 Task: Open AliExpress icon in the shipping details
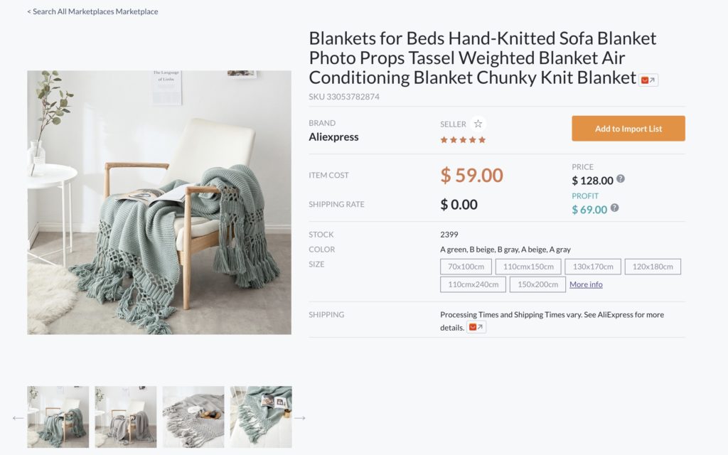(476, 328)
